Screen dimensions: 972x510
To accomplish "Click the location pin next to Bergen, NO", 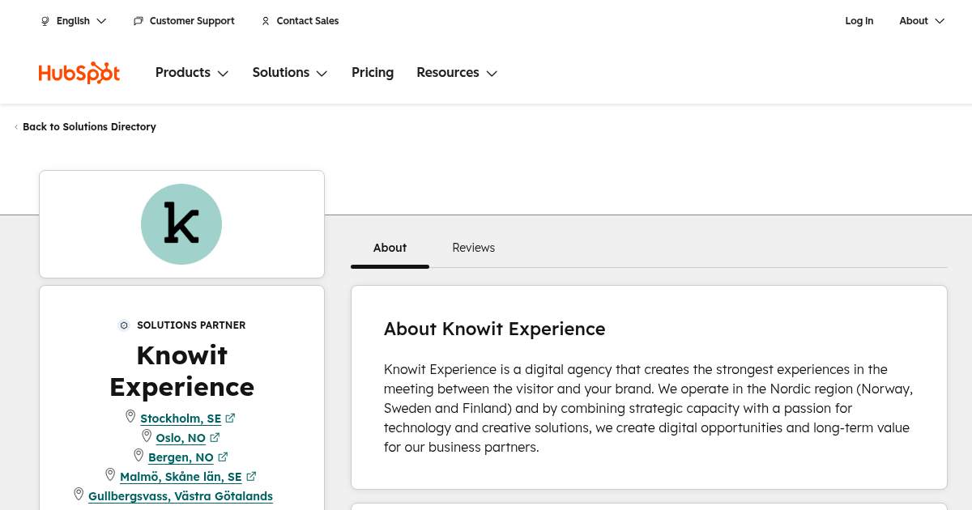I will pos(139,456).
